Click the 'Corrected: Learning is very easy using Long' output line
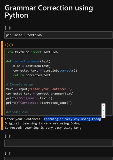Viewport: 113px width, 160px height. [43, 128]
